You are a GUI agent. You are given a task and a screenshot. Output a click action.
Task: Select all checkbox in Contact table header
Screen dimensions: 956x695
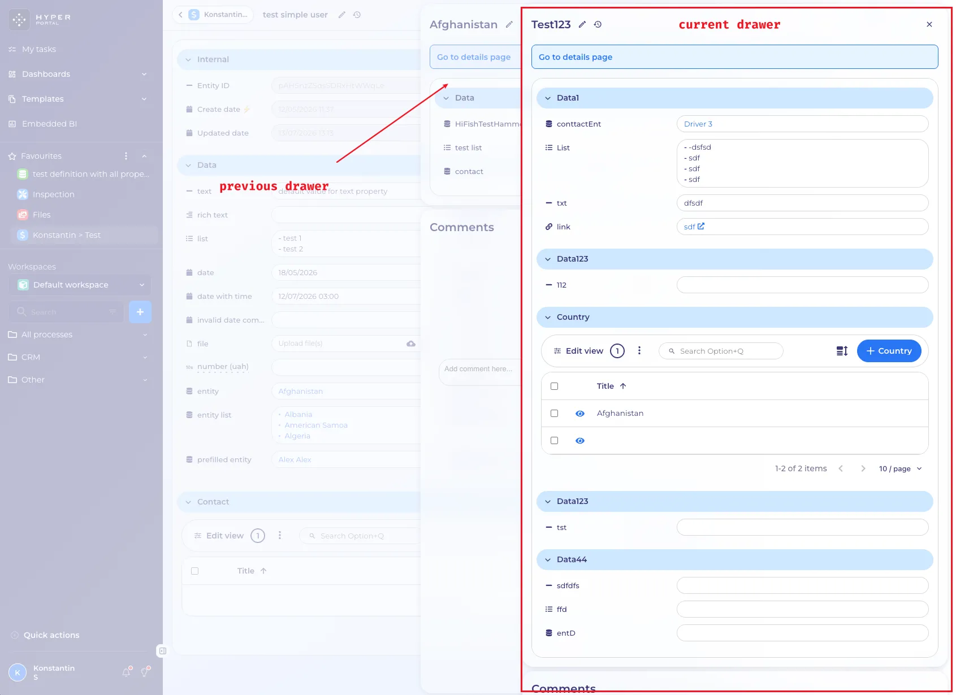195,571
